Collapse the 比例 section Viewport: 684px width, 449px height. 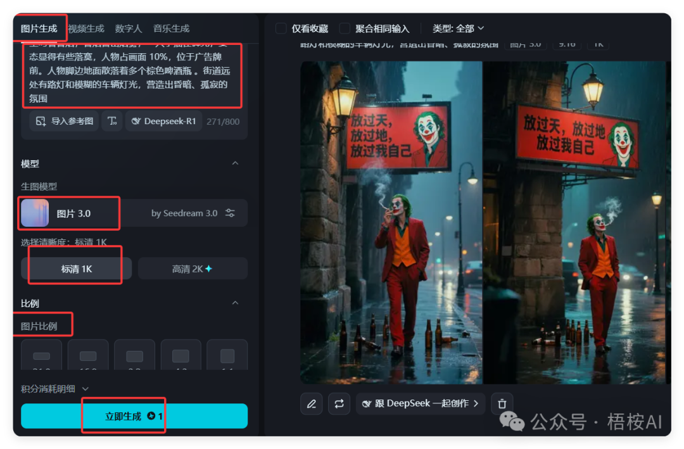point(235,303)
